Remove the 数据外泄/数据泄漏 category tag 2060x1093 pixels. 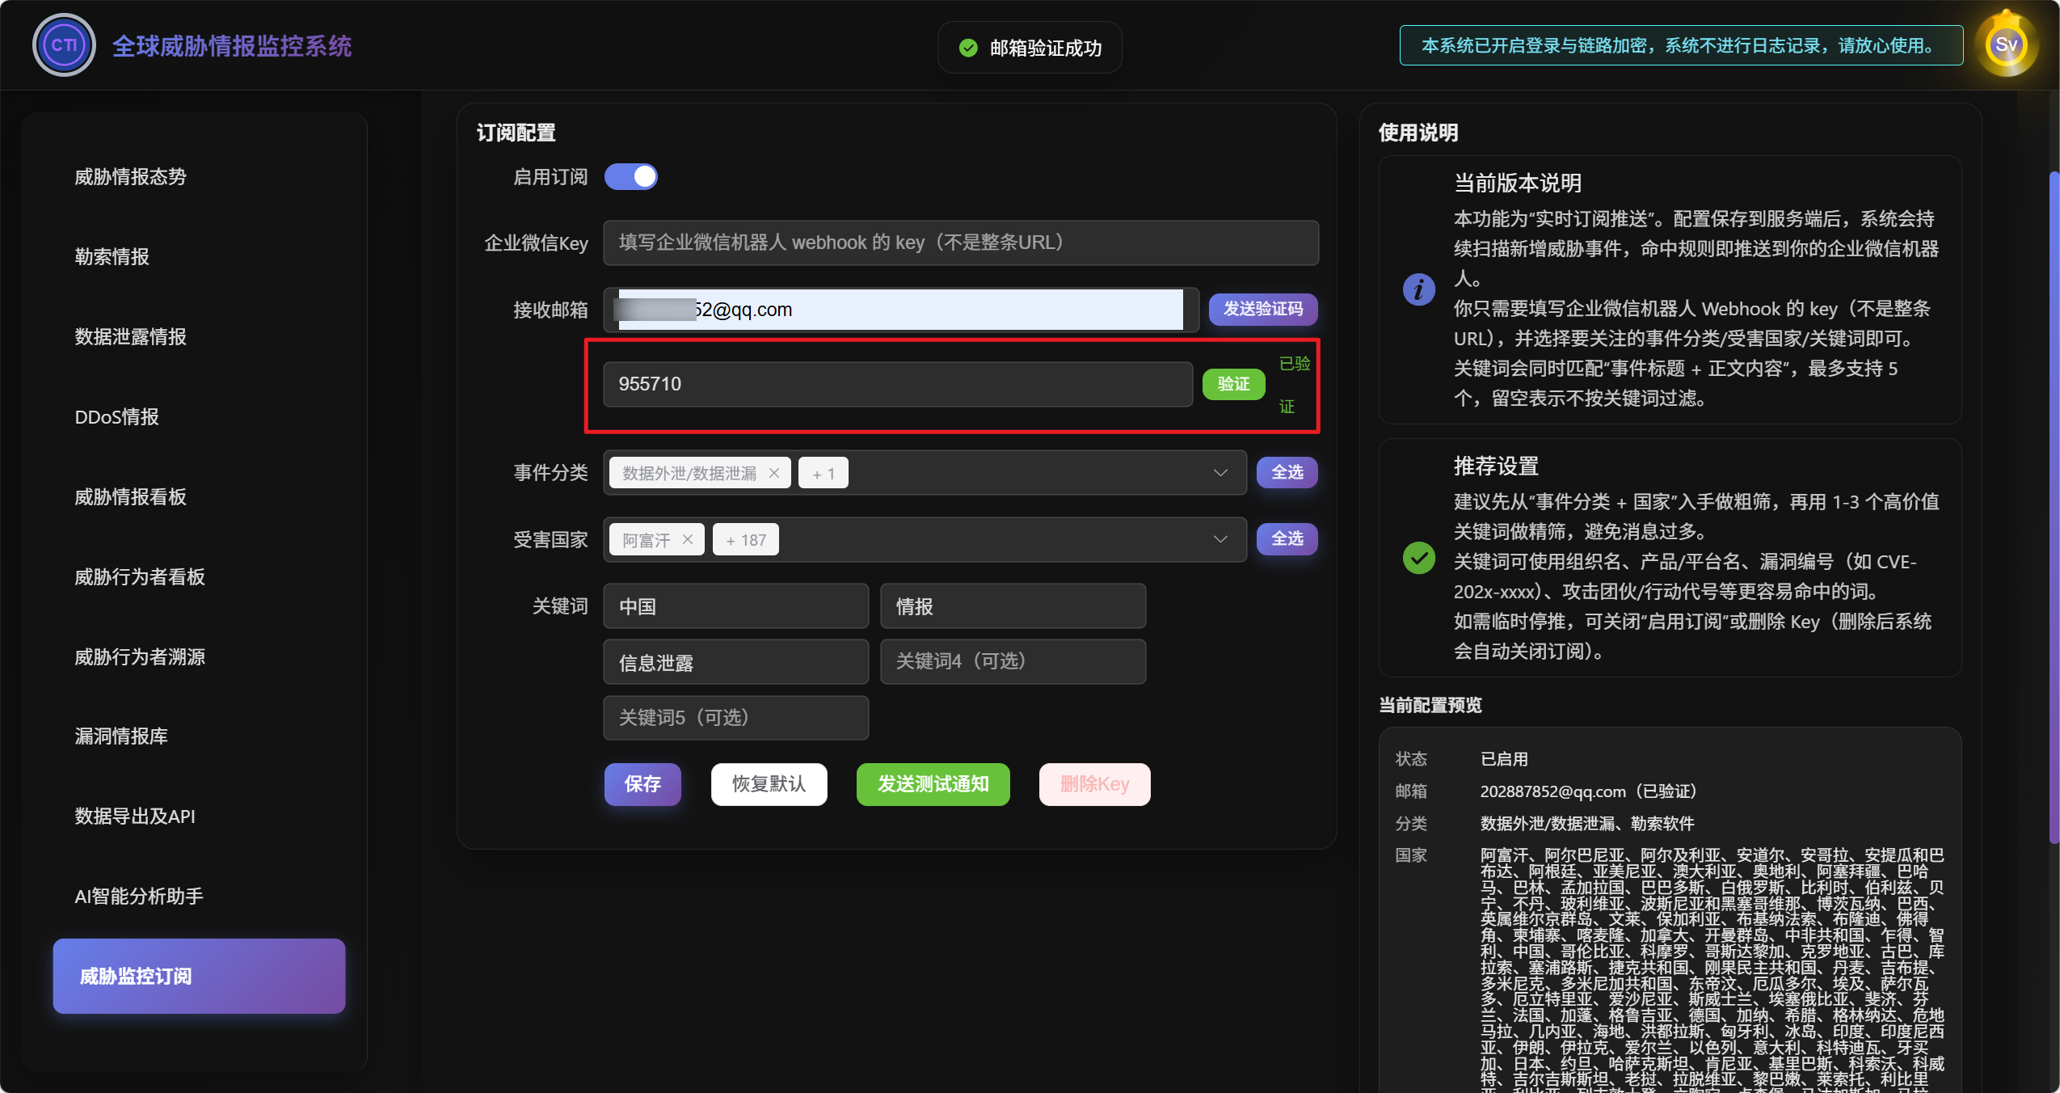tap(773, 472)
